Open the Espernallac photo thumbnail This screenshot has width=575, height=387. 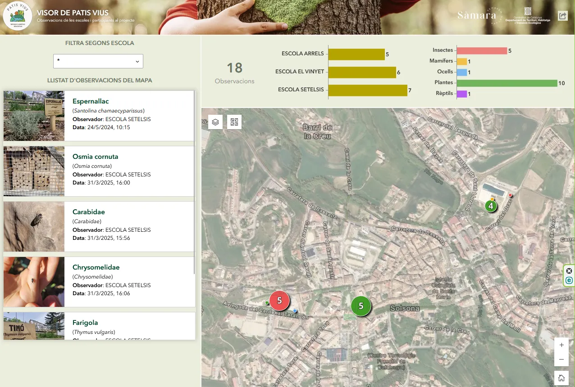point(34,116)
